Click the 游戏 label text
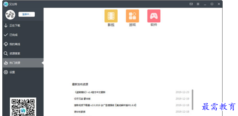The height and width of the screenshot is (116, 238). pyautogui.click(x=132, y=25)
